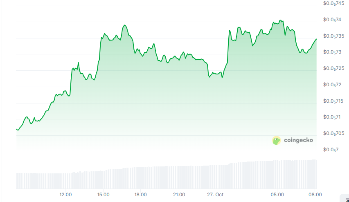Viewport: 349px width, 202px height.
Task: Select the 27. Oct date label
Action: point(214,195)
